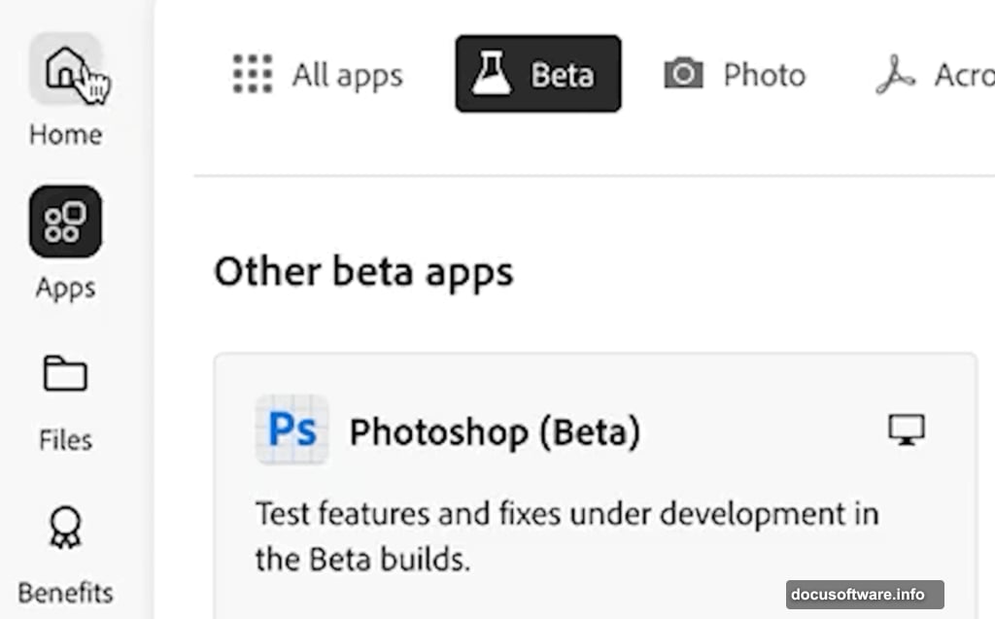Go to the Files text label
Image resolution: width=995 pixels, height=619 pixels.
point(65,440)
